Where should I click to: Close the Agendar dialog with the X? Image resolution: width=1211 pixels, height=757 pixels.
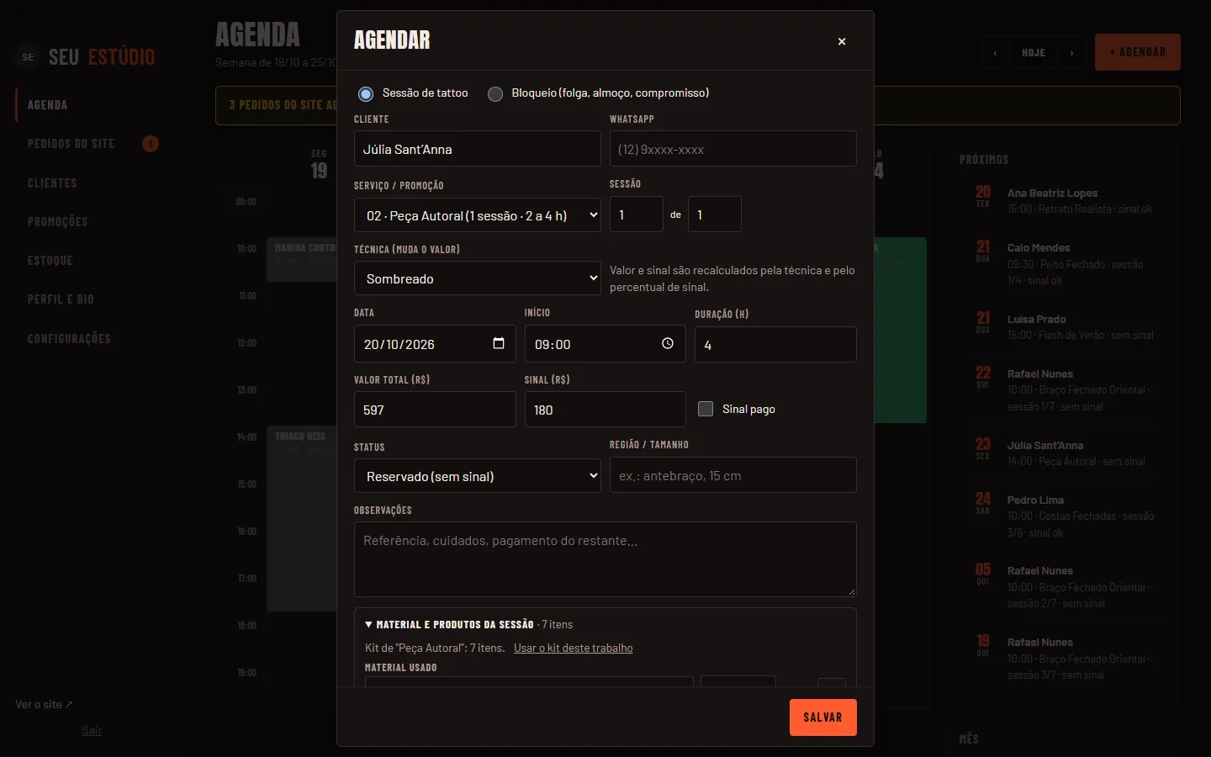click(842, 41)
